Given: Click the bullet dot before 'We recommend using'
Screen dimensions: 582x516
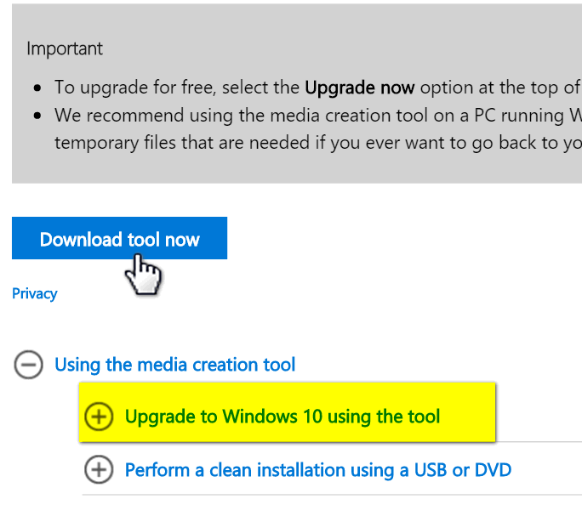Looking at the screenshot, I should tap(37, 116).
